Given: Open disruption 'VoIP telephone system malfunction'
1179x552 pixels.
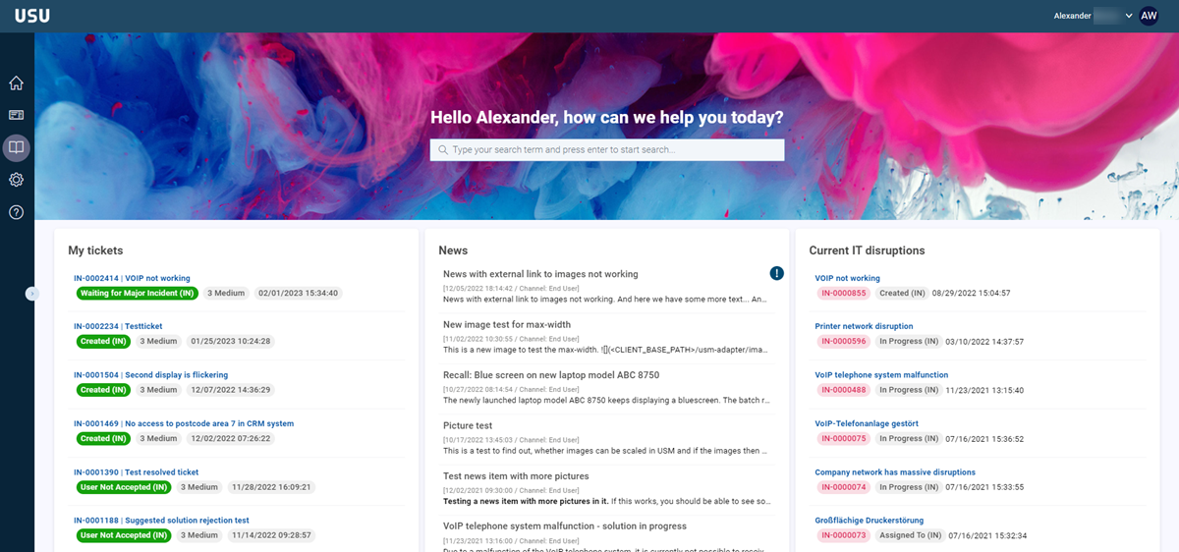Looking at the screenshot, I should pyautogui.click(x=881, y=374).
